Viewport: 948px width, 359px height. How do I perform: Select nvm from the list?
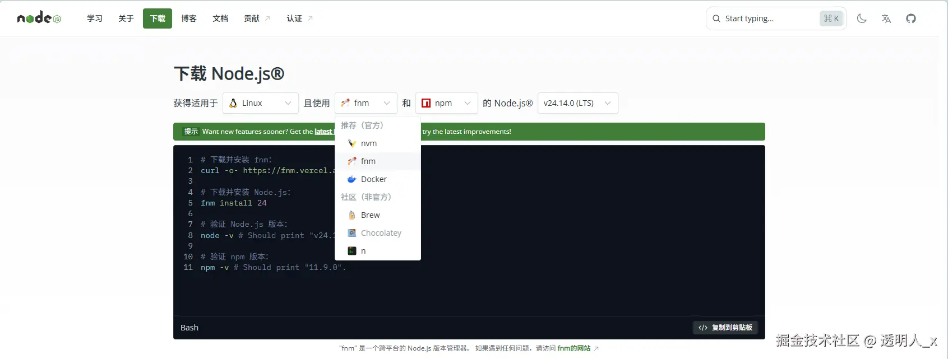(x=378, y=143)
